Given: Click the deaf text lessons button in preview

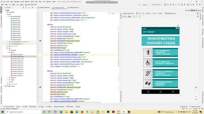Looking at the screenshot, I should tap(161, 73).
